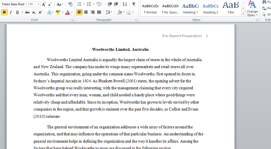This screenshot has width=271, height=149.
Task: Apply the Normal style
Action: [x=150, y=9]
